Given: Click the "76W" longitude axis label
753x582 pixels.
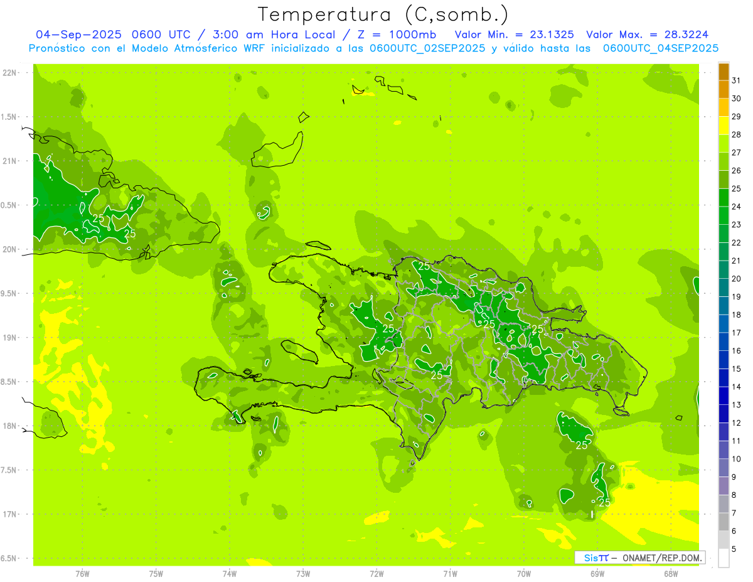Looking at the screenshot, I should [x=82, y=574].
